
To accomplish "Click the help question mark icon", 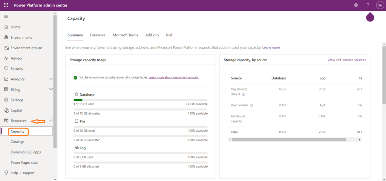I will point(368,5).
